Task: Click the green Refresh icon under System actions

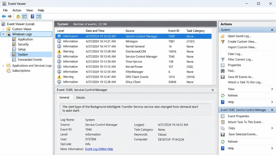Action: [223, 96]
